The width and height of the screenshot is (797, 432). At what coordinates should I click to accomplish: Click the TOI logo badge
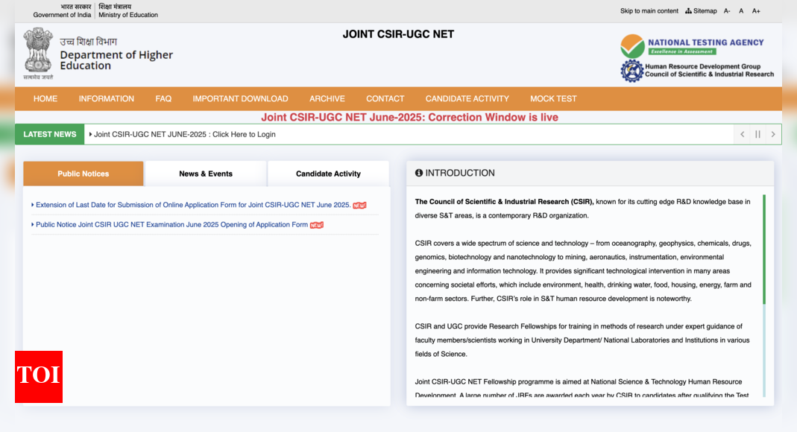coord(39,376)
